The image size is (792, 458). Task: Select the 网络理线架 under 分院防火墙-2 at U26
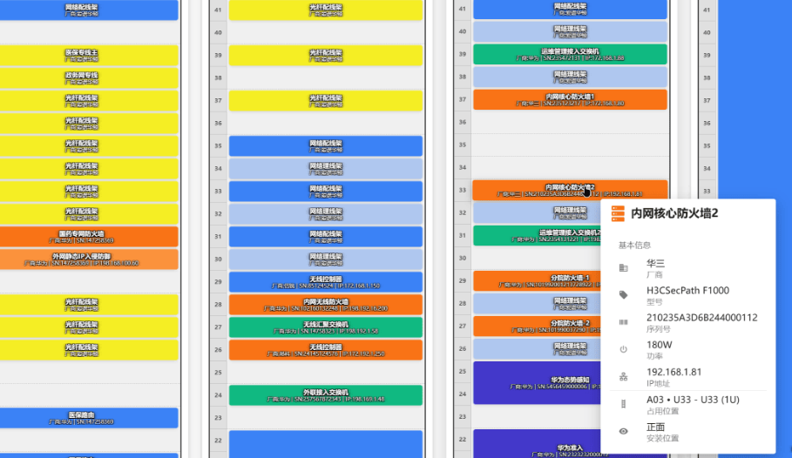(537, 349)
